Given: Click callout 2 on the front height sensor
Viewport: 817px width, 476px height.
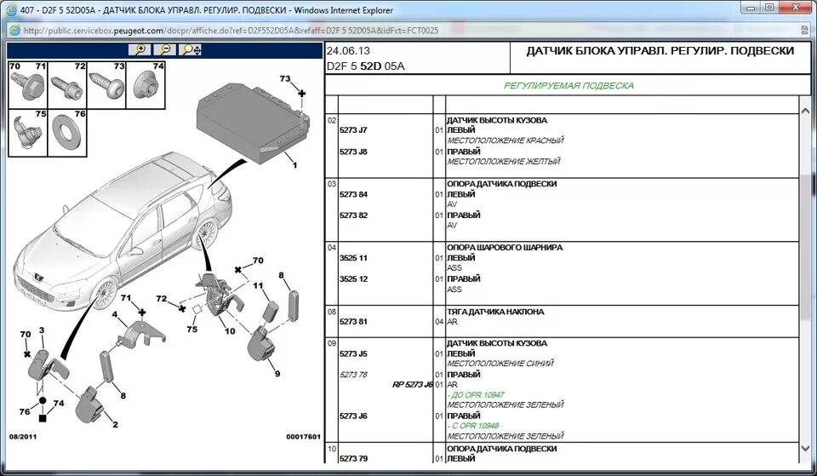Looking at the screenshot, I should click(x=115, y=424).
